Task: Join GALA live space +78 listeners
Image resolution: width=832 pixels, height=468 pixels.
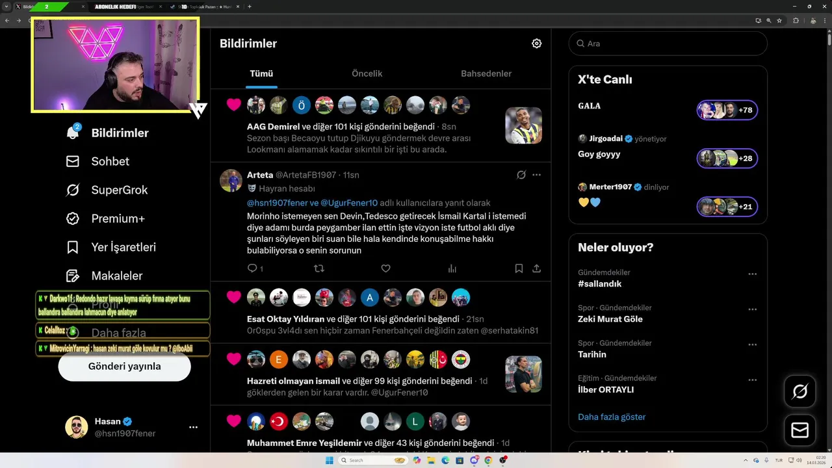Action: coord(727,110)
